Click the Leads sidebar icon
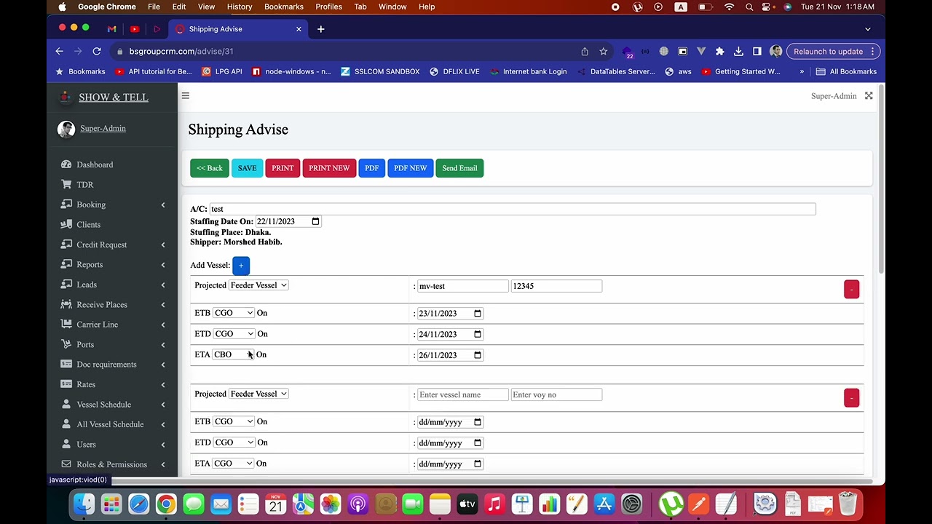This screenshot has width=932, height=524. pyautogui.click(x=66, y=285)
